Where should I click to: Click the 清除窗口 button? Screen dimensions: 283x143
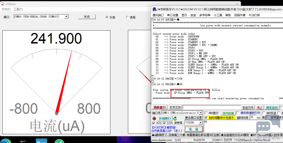coord(159,108)
